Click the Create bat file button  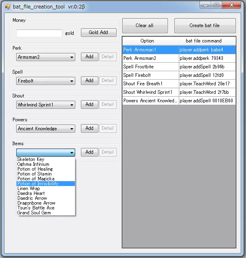pos(205,25)
